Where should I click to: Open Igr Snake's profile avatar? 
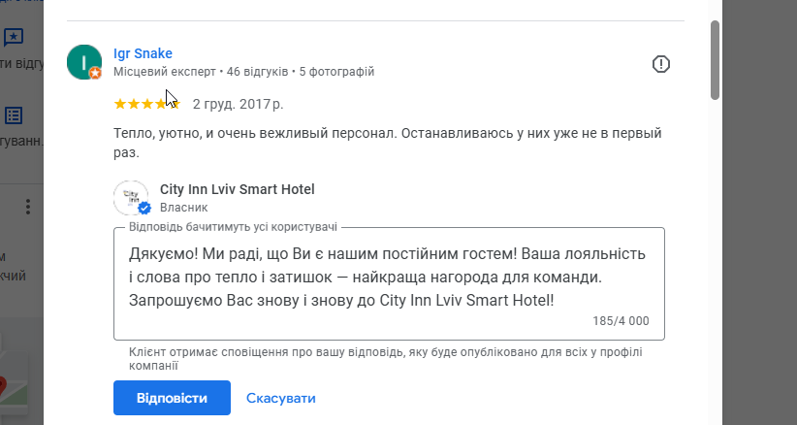click(83, 61)
